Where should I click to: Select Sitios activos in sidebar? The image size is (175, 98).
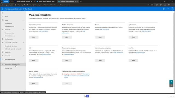8,24
